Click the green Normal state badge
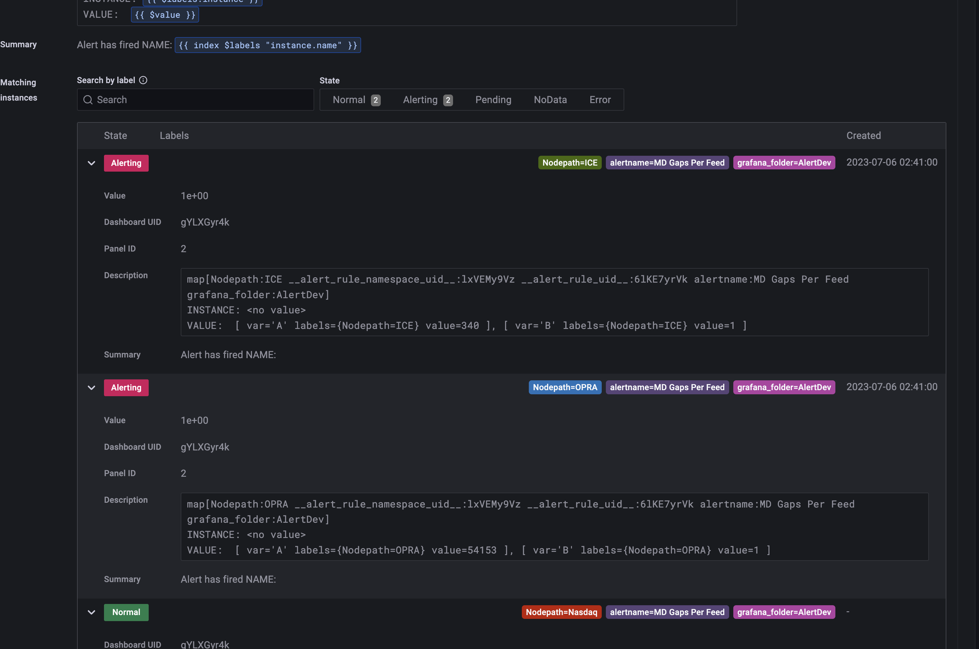 [126, 612]
